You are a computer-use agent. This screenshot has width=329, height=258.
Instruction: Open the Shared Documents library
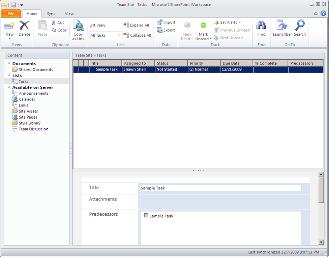(32, 70)
